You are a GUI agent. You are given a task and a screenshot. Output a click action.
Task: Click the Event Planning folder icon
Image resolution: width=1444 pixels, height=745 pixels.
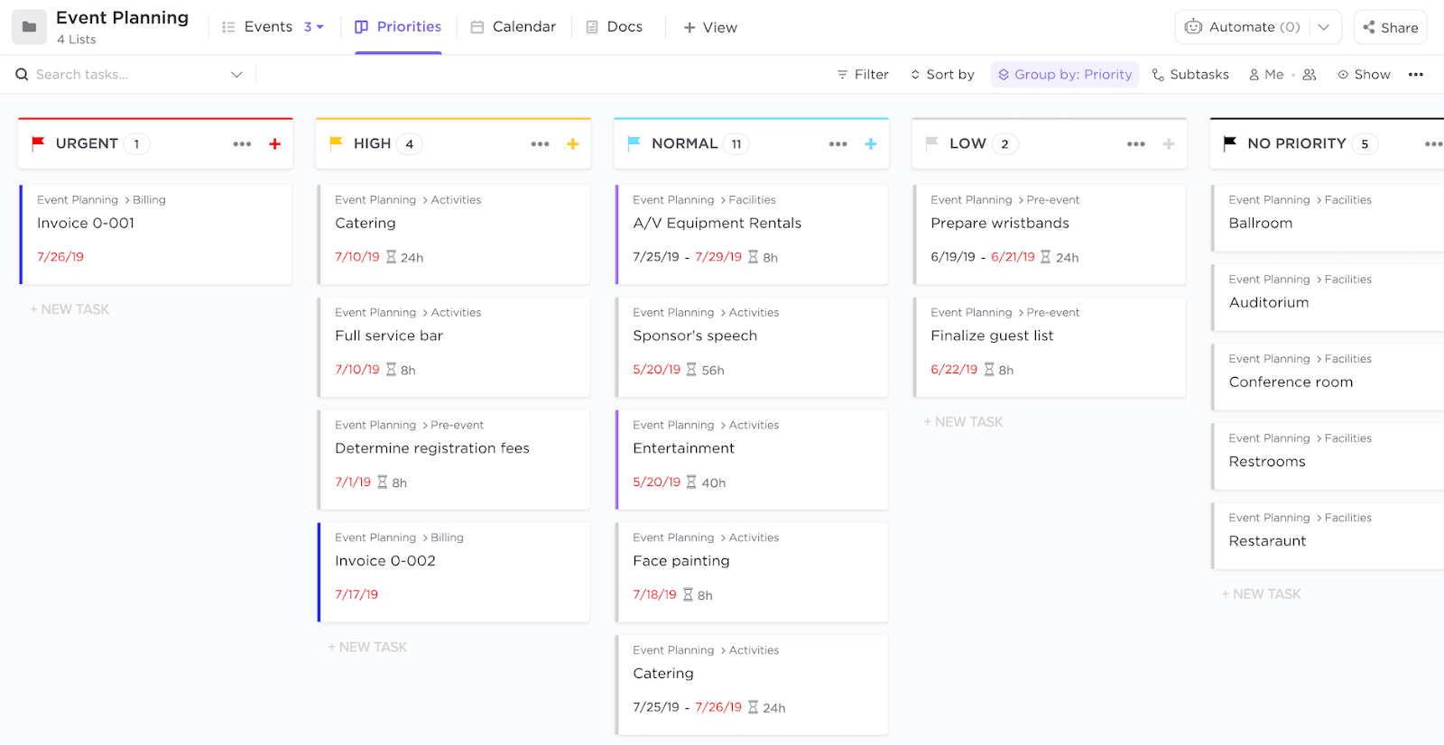[x=29, y=27]
